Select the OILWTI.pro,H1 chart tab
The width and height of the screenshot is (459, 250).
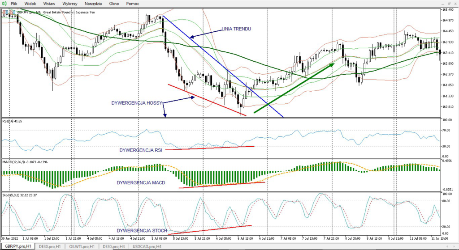pos(82,246)
